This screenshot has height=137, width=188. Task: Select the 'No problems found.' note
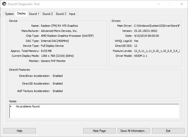click(28, 106)
